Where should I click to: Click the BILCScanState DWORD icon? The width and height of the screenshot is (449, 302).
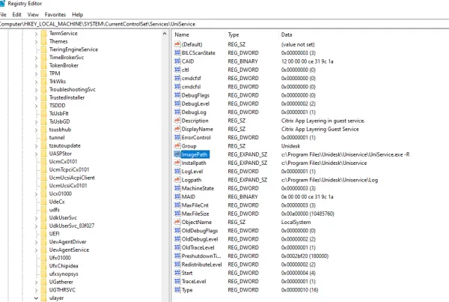point(177,52)
